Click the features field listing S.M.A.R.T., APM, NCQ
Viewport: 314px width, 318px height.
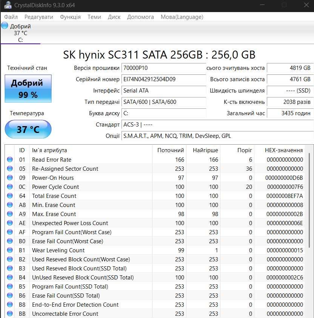click(x=217, y=136)
